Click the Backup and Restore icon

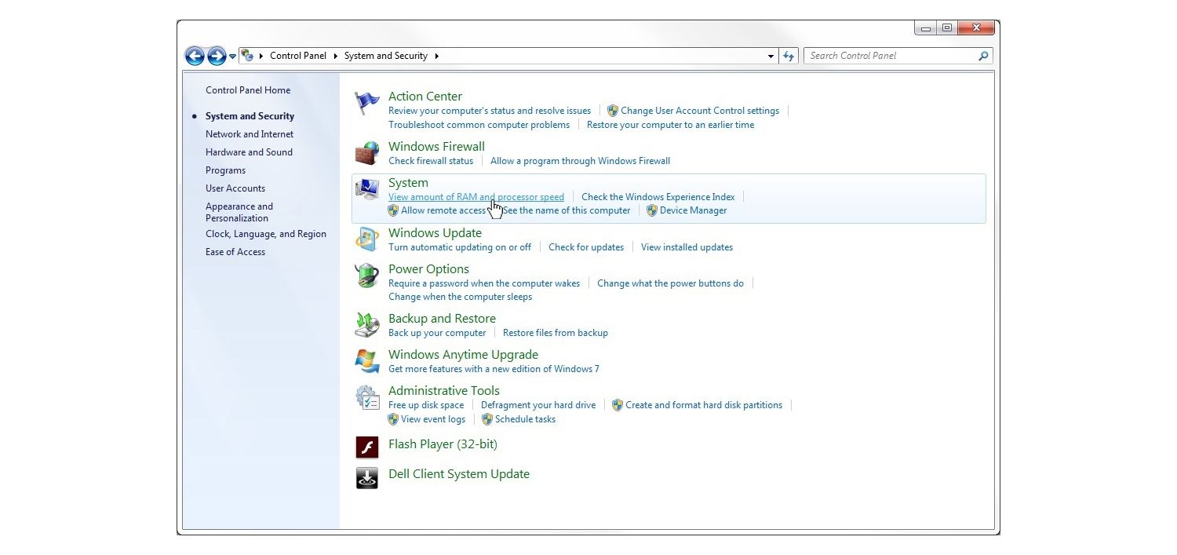pos(366,324)
